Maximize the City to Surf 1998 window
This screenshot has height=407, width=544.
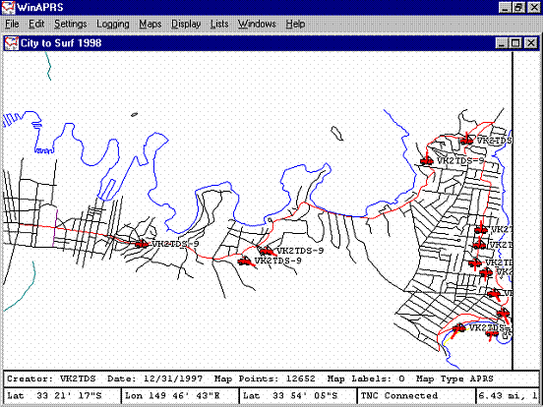pyautogui.click(x=515, y=43)
